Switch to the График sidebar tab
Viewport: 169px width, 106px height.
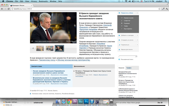coord(129,68)
